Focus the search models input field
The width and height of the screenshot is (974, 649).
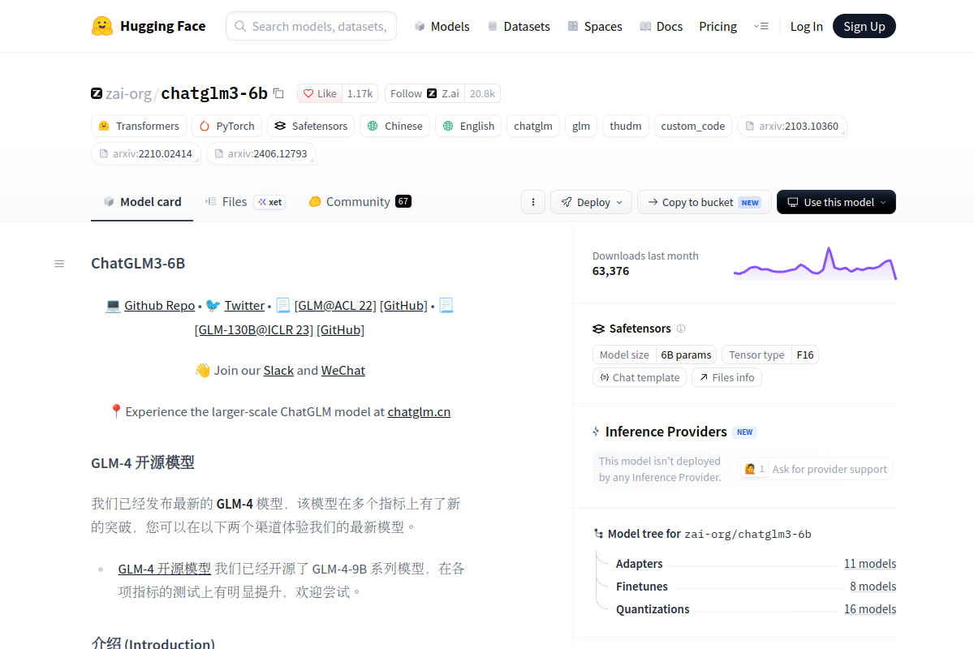[312, 26]
